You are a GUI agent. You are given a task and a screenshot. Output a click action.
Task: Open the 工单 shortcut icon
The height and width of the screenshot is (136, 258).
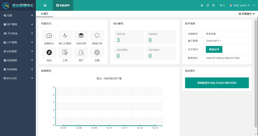[65, 52]
